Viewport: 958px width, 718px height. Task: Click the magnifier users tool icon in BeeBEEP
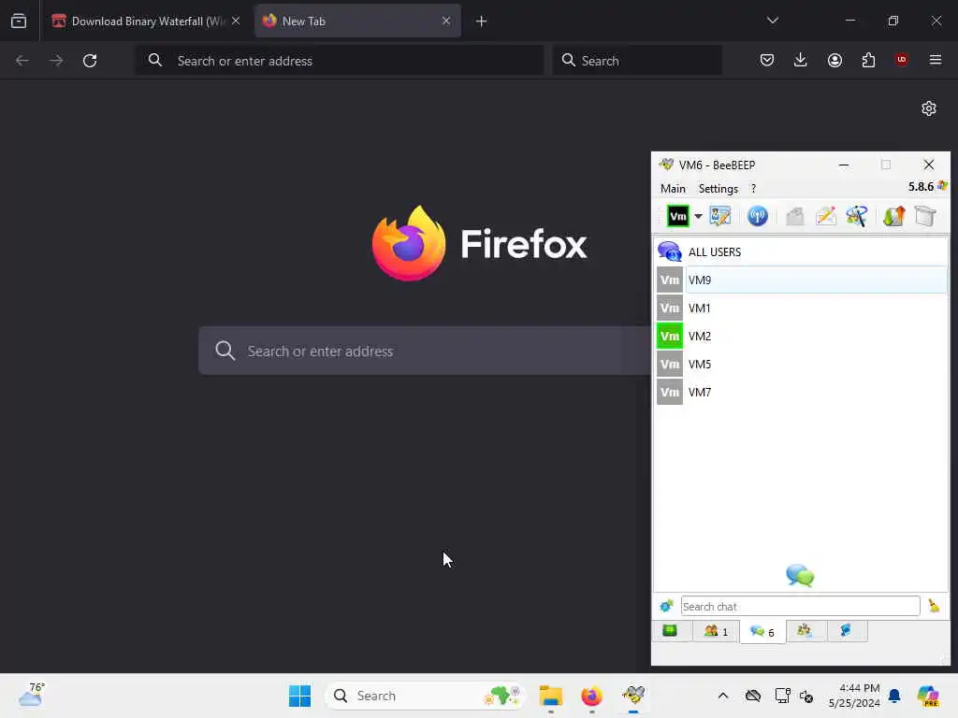[x=857, y=216]
